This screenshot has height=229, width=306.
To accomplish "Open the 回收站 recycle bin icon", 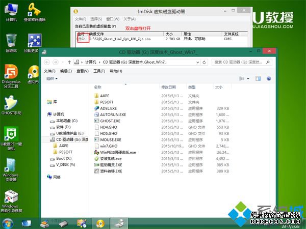I will click(x=11, y=43).
